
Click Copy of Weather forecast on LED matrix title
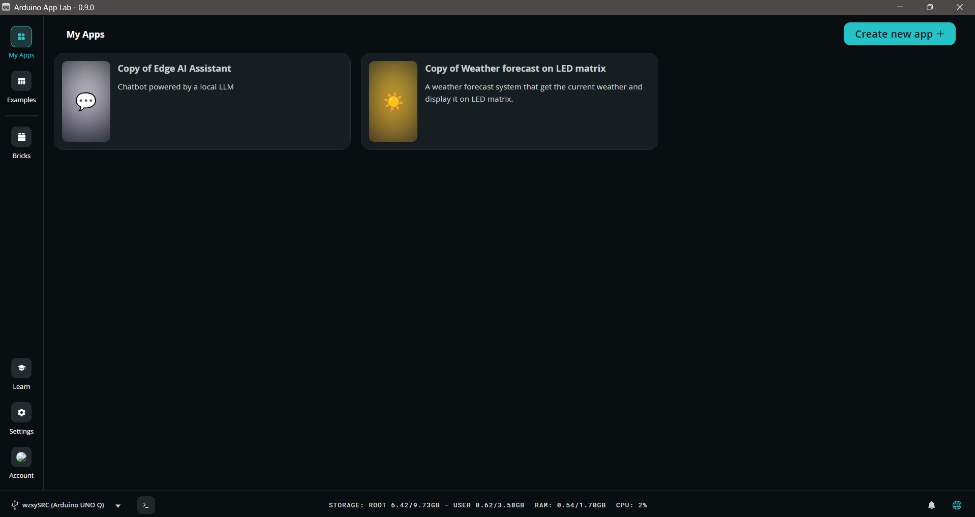tap(515, 69)
